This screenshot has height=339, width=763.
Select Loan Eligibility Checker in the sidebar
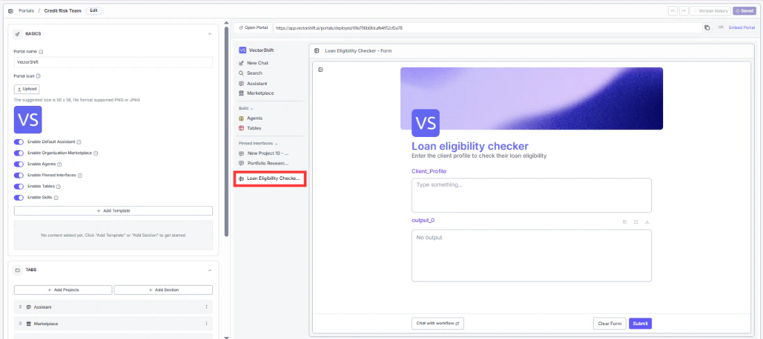tap(270, 178)
